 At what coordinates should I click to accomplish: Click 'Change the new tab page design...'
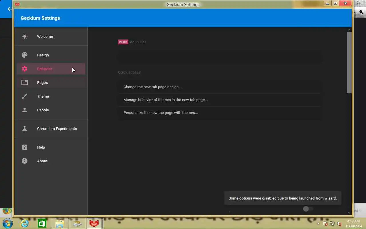pyautogui.click(x=219, y=87)
